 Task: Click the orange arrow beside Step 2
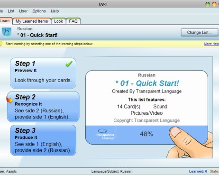click(x=9, y=100)
